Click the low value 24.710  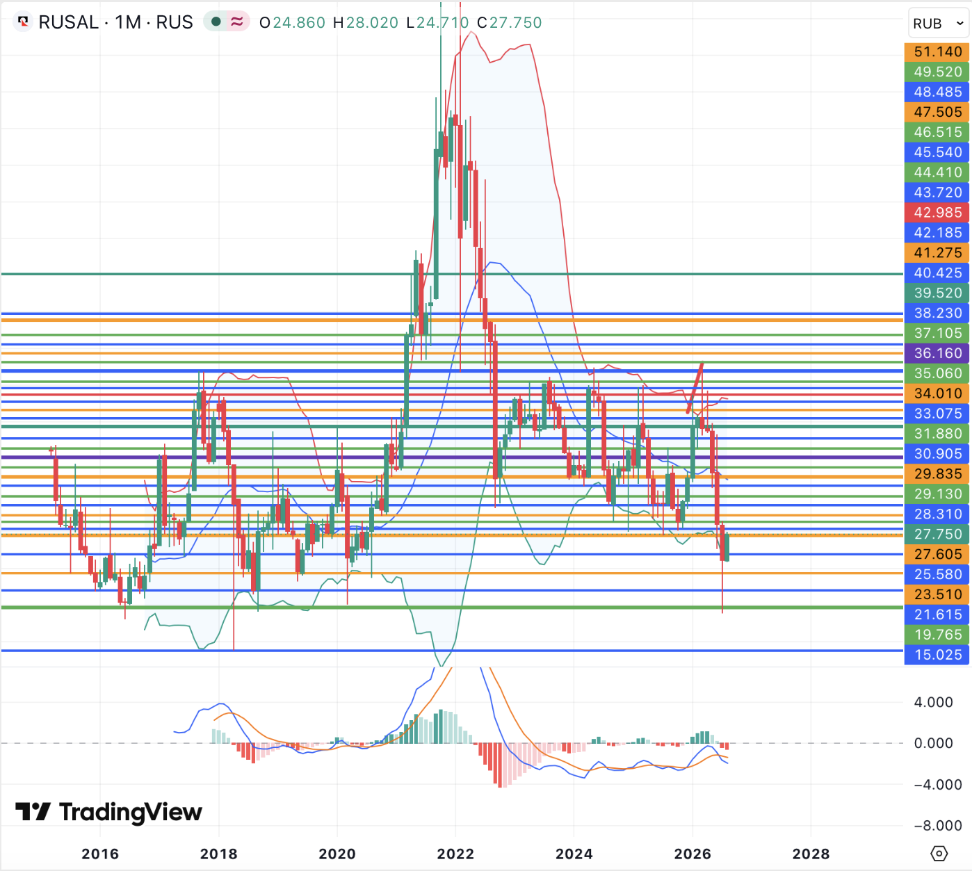(x=443, y=22)
